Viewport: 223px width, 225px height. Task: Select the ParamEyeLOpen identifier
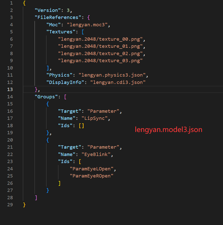pyautogui.click(x=91, y=169)
